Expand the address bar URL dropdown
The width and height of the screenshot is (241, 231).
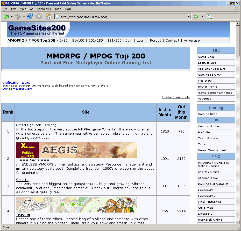coord(189,17)
